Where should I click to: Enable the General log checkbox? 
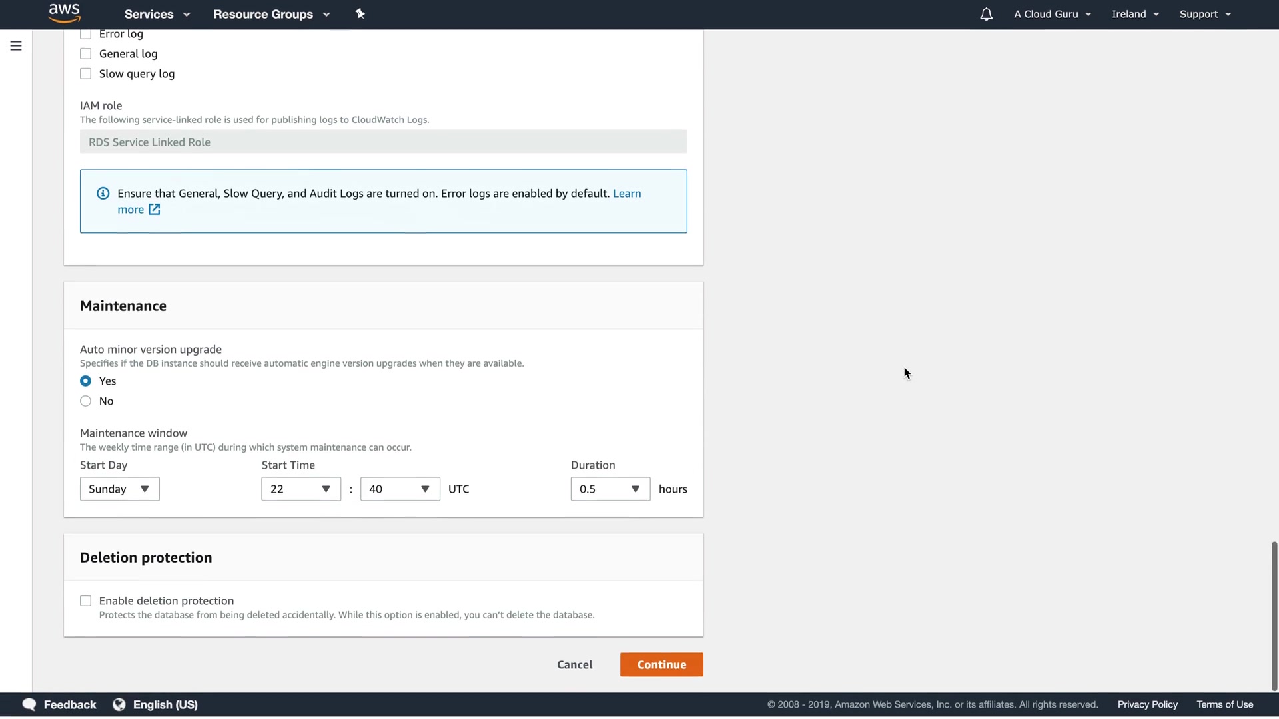coord(86,54)
